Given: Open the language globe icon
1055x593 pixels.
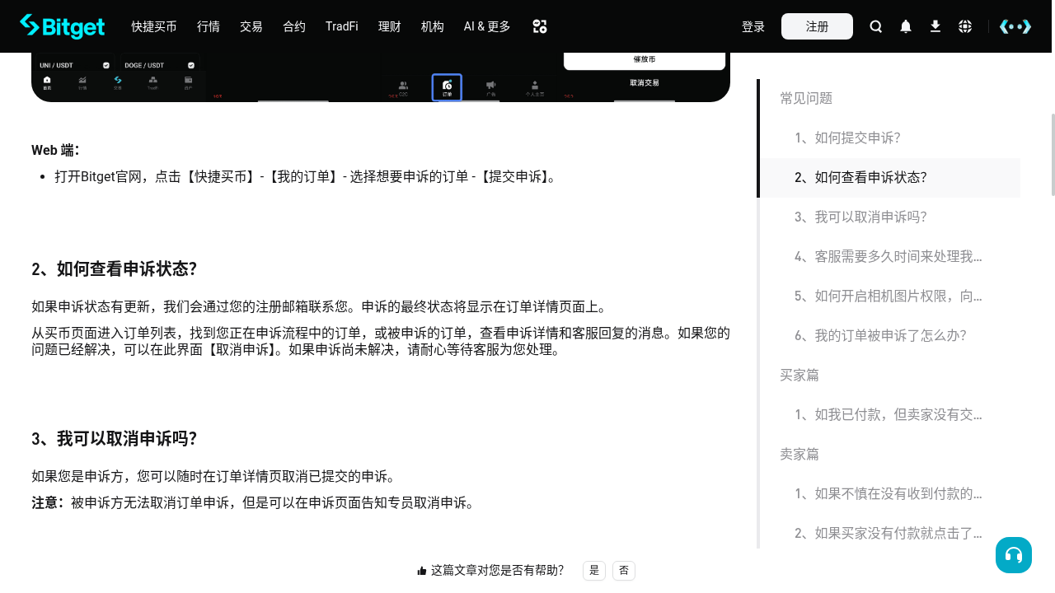Looking at the screenshot, I should [965, 26].
